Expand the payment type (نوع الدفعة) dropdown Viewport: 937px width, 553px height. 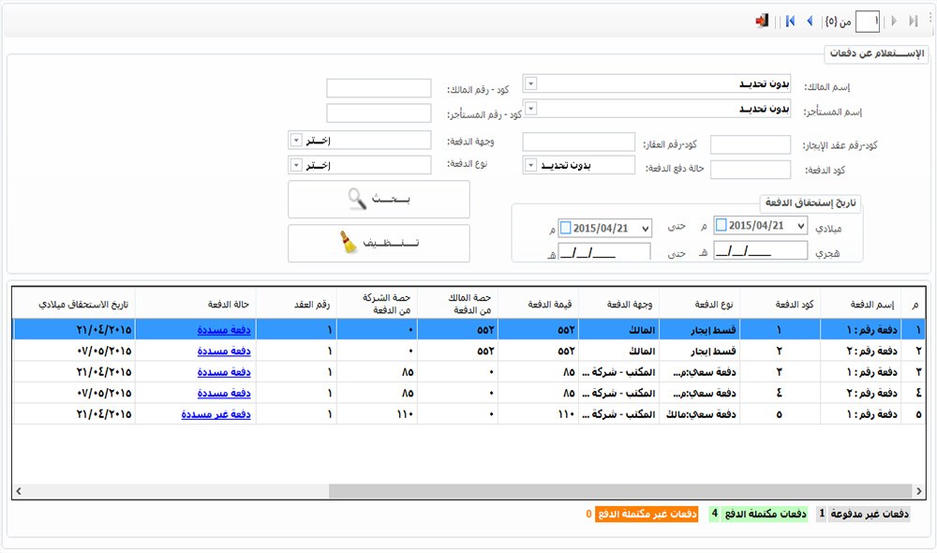pos(295,165)
